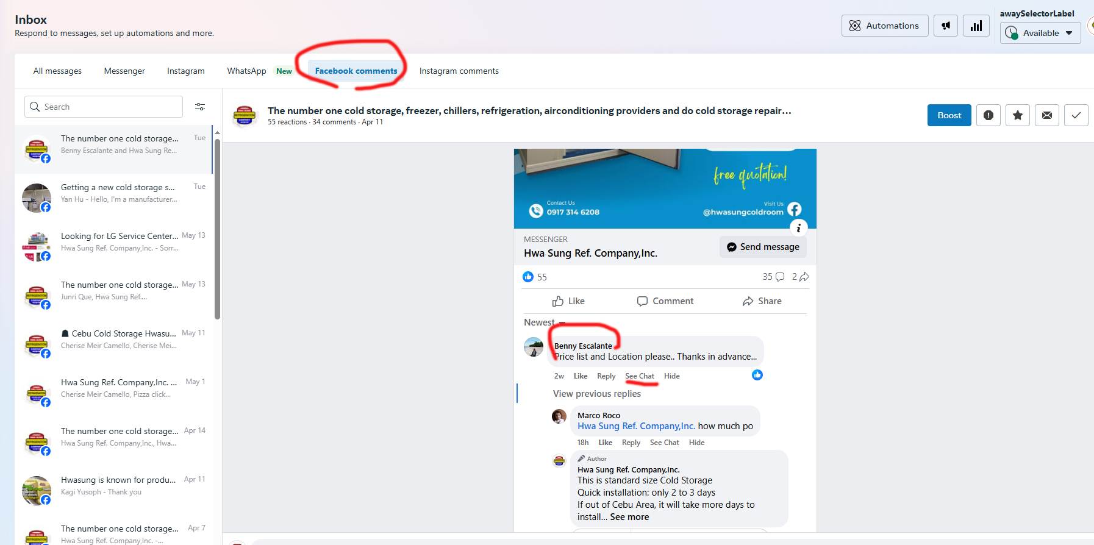
Task: Open the megaphone announcements icon
Action: point(945,26)
